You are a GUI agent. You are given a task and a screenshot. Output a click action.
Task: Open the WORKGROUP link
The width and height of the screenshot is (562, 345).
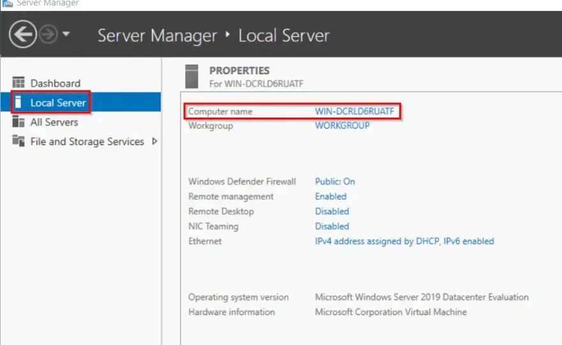pos(342,125)
